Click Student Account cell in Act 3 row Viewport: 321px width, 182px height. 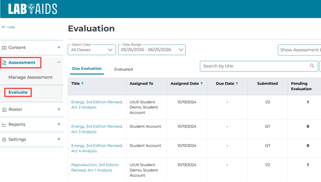[x=145, y=126]
